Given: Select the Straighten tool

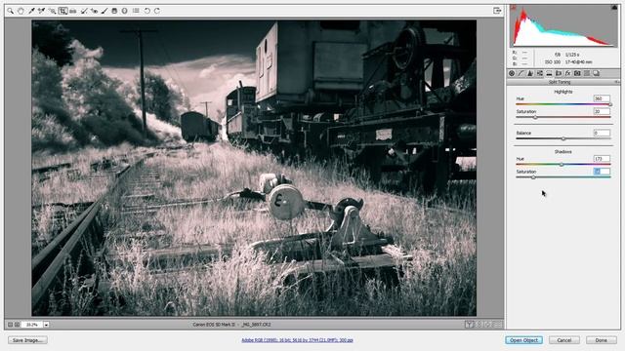Looking at the screenshot, I should click(x=73, y=11).
